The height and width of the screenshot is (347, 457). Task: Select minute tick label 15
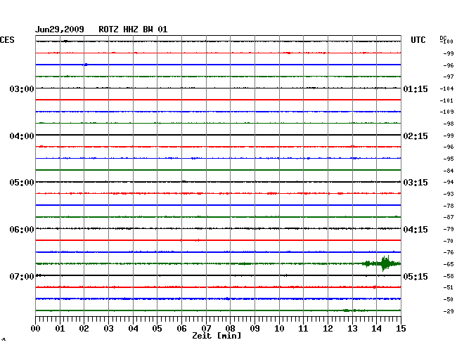pyautogui.click(x=401, y=329)
